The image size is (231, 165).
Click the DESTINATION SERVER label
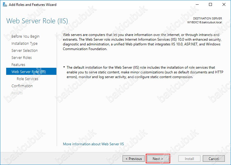click(x=207, y=19)
